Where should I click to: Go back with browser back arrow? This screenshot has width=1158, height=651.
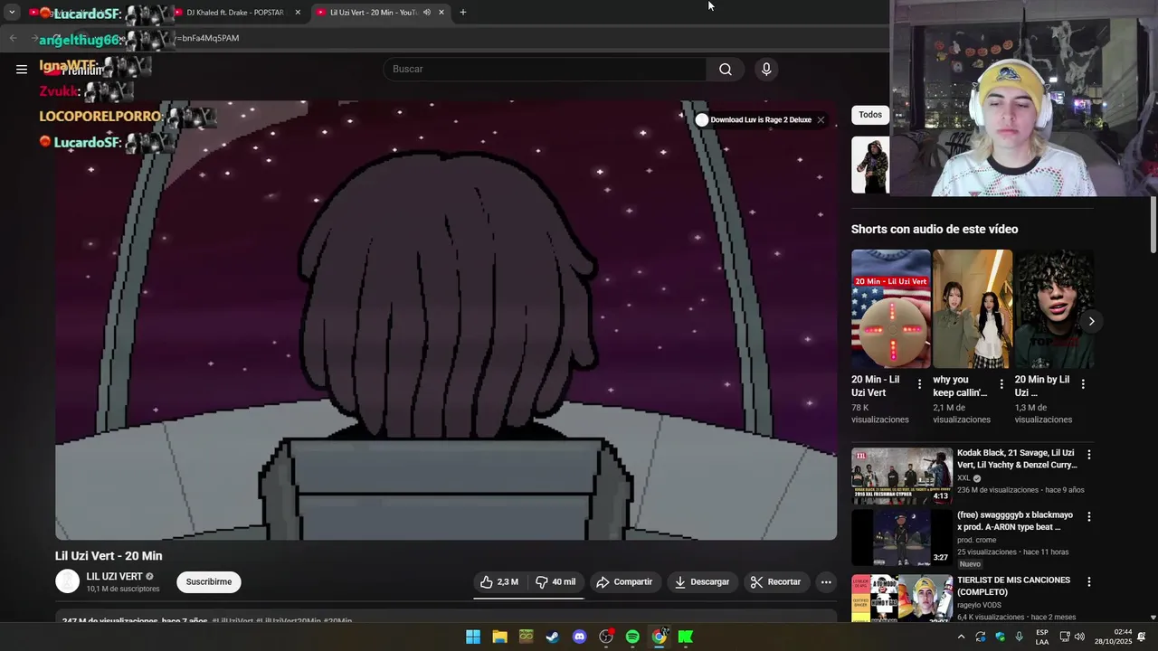[x=13, y=38]
